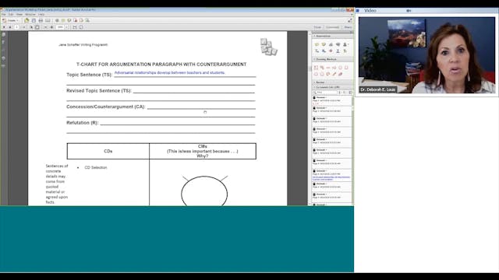The width and height of the screenshot is (499, 280).
Task: Pick the Pencil drawing markup tool
Action: pos(334,74)
